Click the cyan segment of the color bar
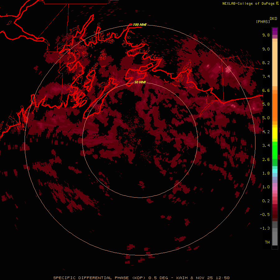Viewport: 280px width, 280px height. (275, 171)
